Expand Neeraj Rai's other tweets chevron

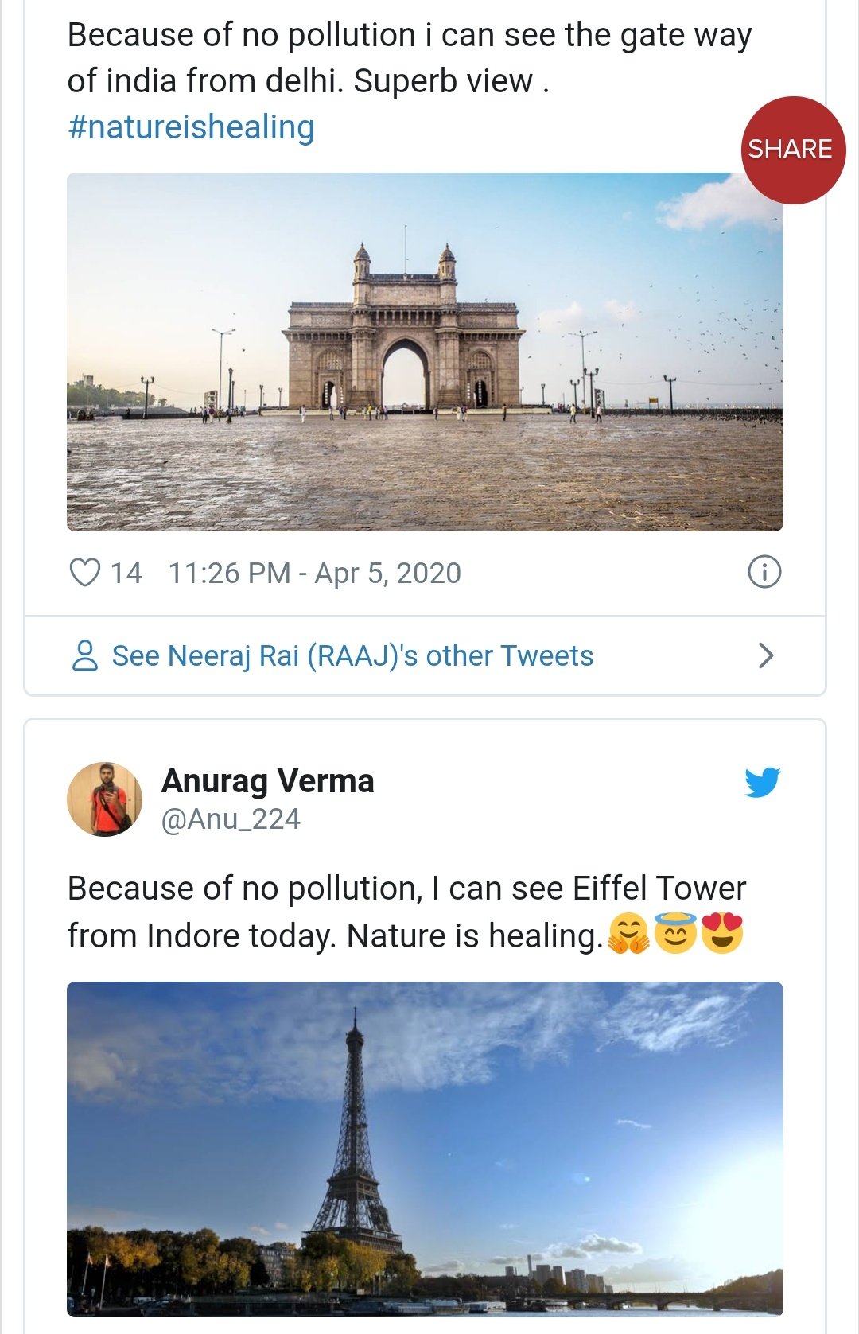pyautogui.click(x=766, y=655)
